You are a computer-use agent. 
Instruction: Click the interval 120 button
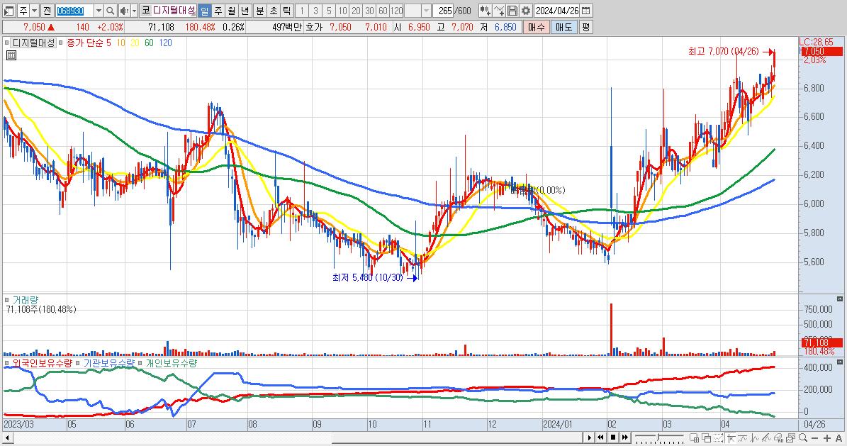click(x=397, y=11)
